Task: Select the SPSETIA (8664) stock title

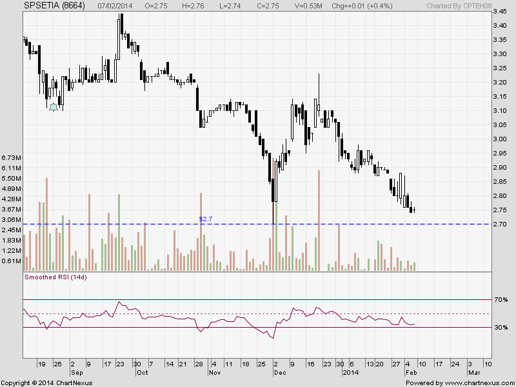Action: point(54,6)
